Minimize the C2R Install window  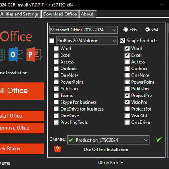[x=162, y=5]
